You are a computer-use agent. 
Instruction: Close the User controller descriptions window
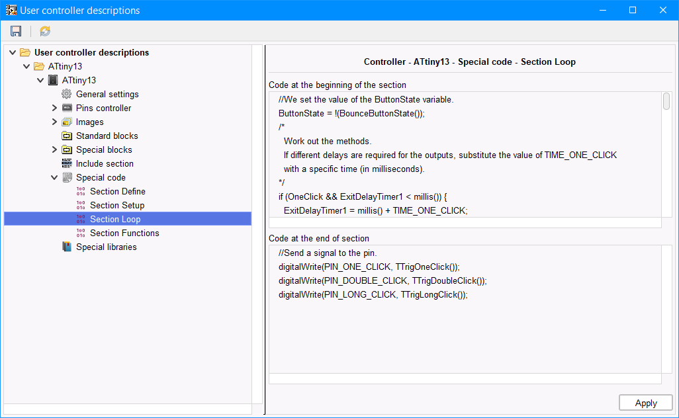663,10
